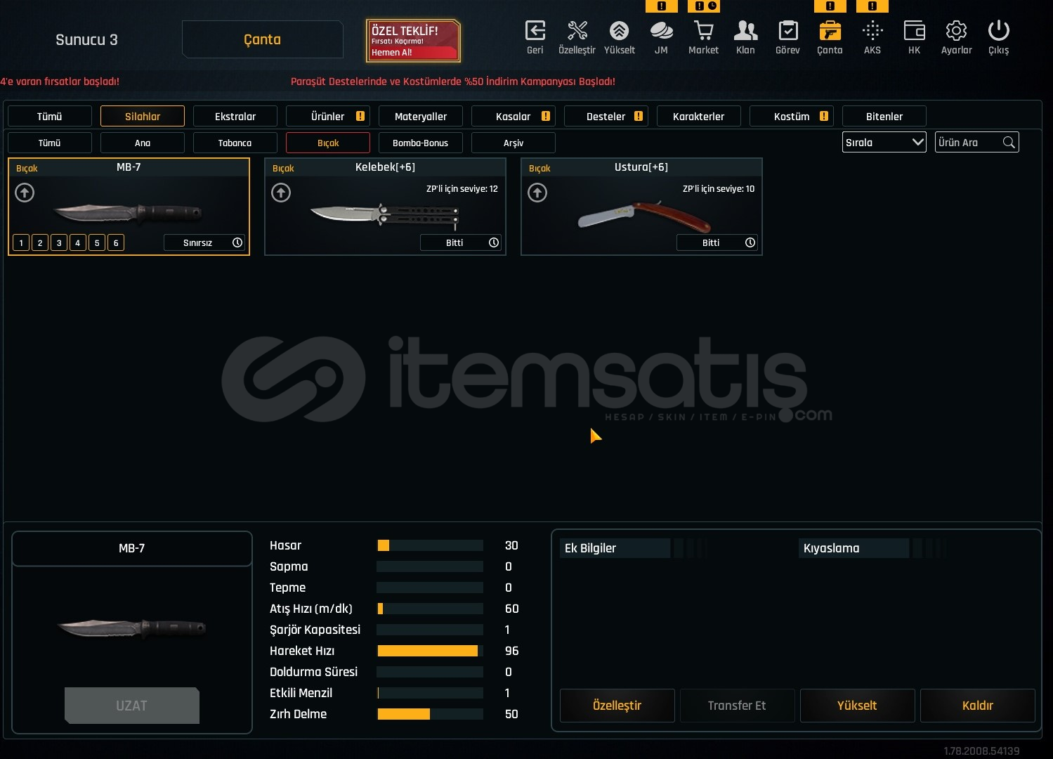The width and height of the screenshot is (1053, 759).
Task: Open the Market cart icon
Action: pyautogui.click(x=703, y=31)
